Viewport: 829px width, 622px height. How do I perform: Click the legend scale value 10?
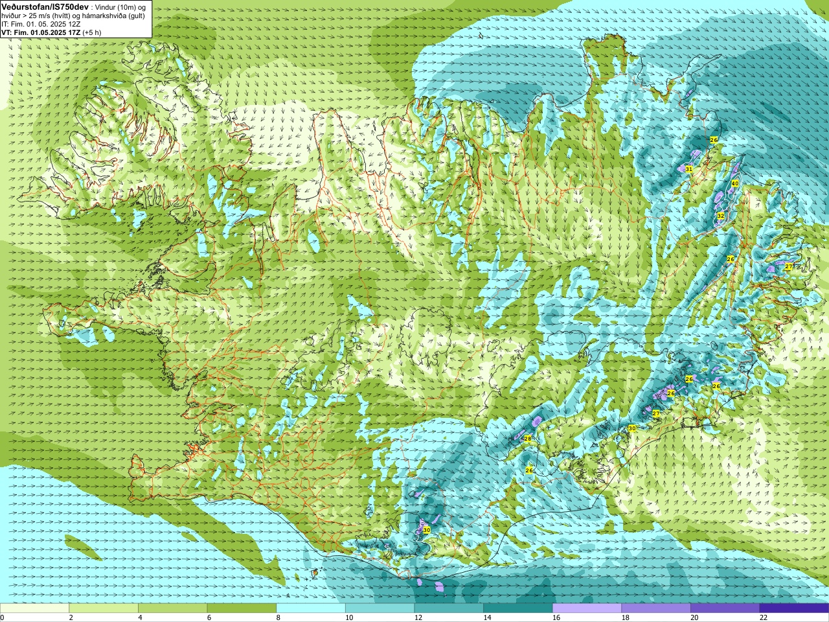pyautogui.click(x=349, y=617)
